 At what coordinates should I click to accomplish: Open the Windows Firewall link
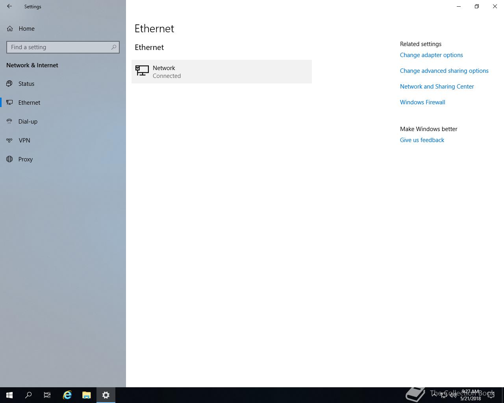click(x=422, y=102)
